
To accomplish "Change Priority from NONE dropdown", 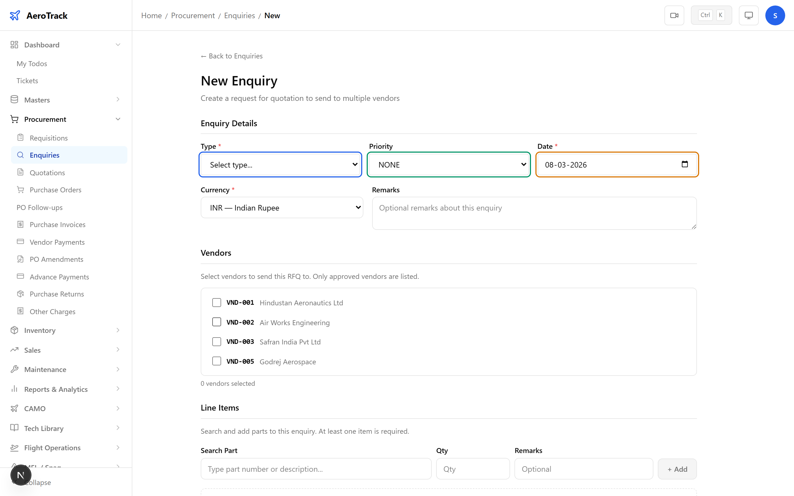I will tap(449, 165).
